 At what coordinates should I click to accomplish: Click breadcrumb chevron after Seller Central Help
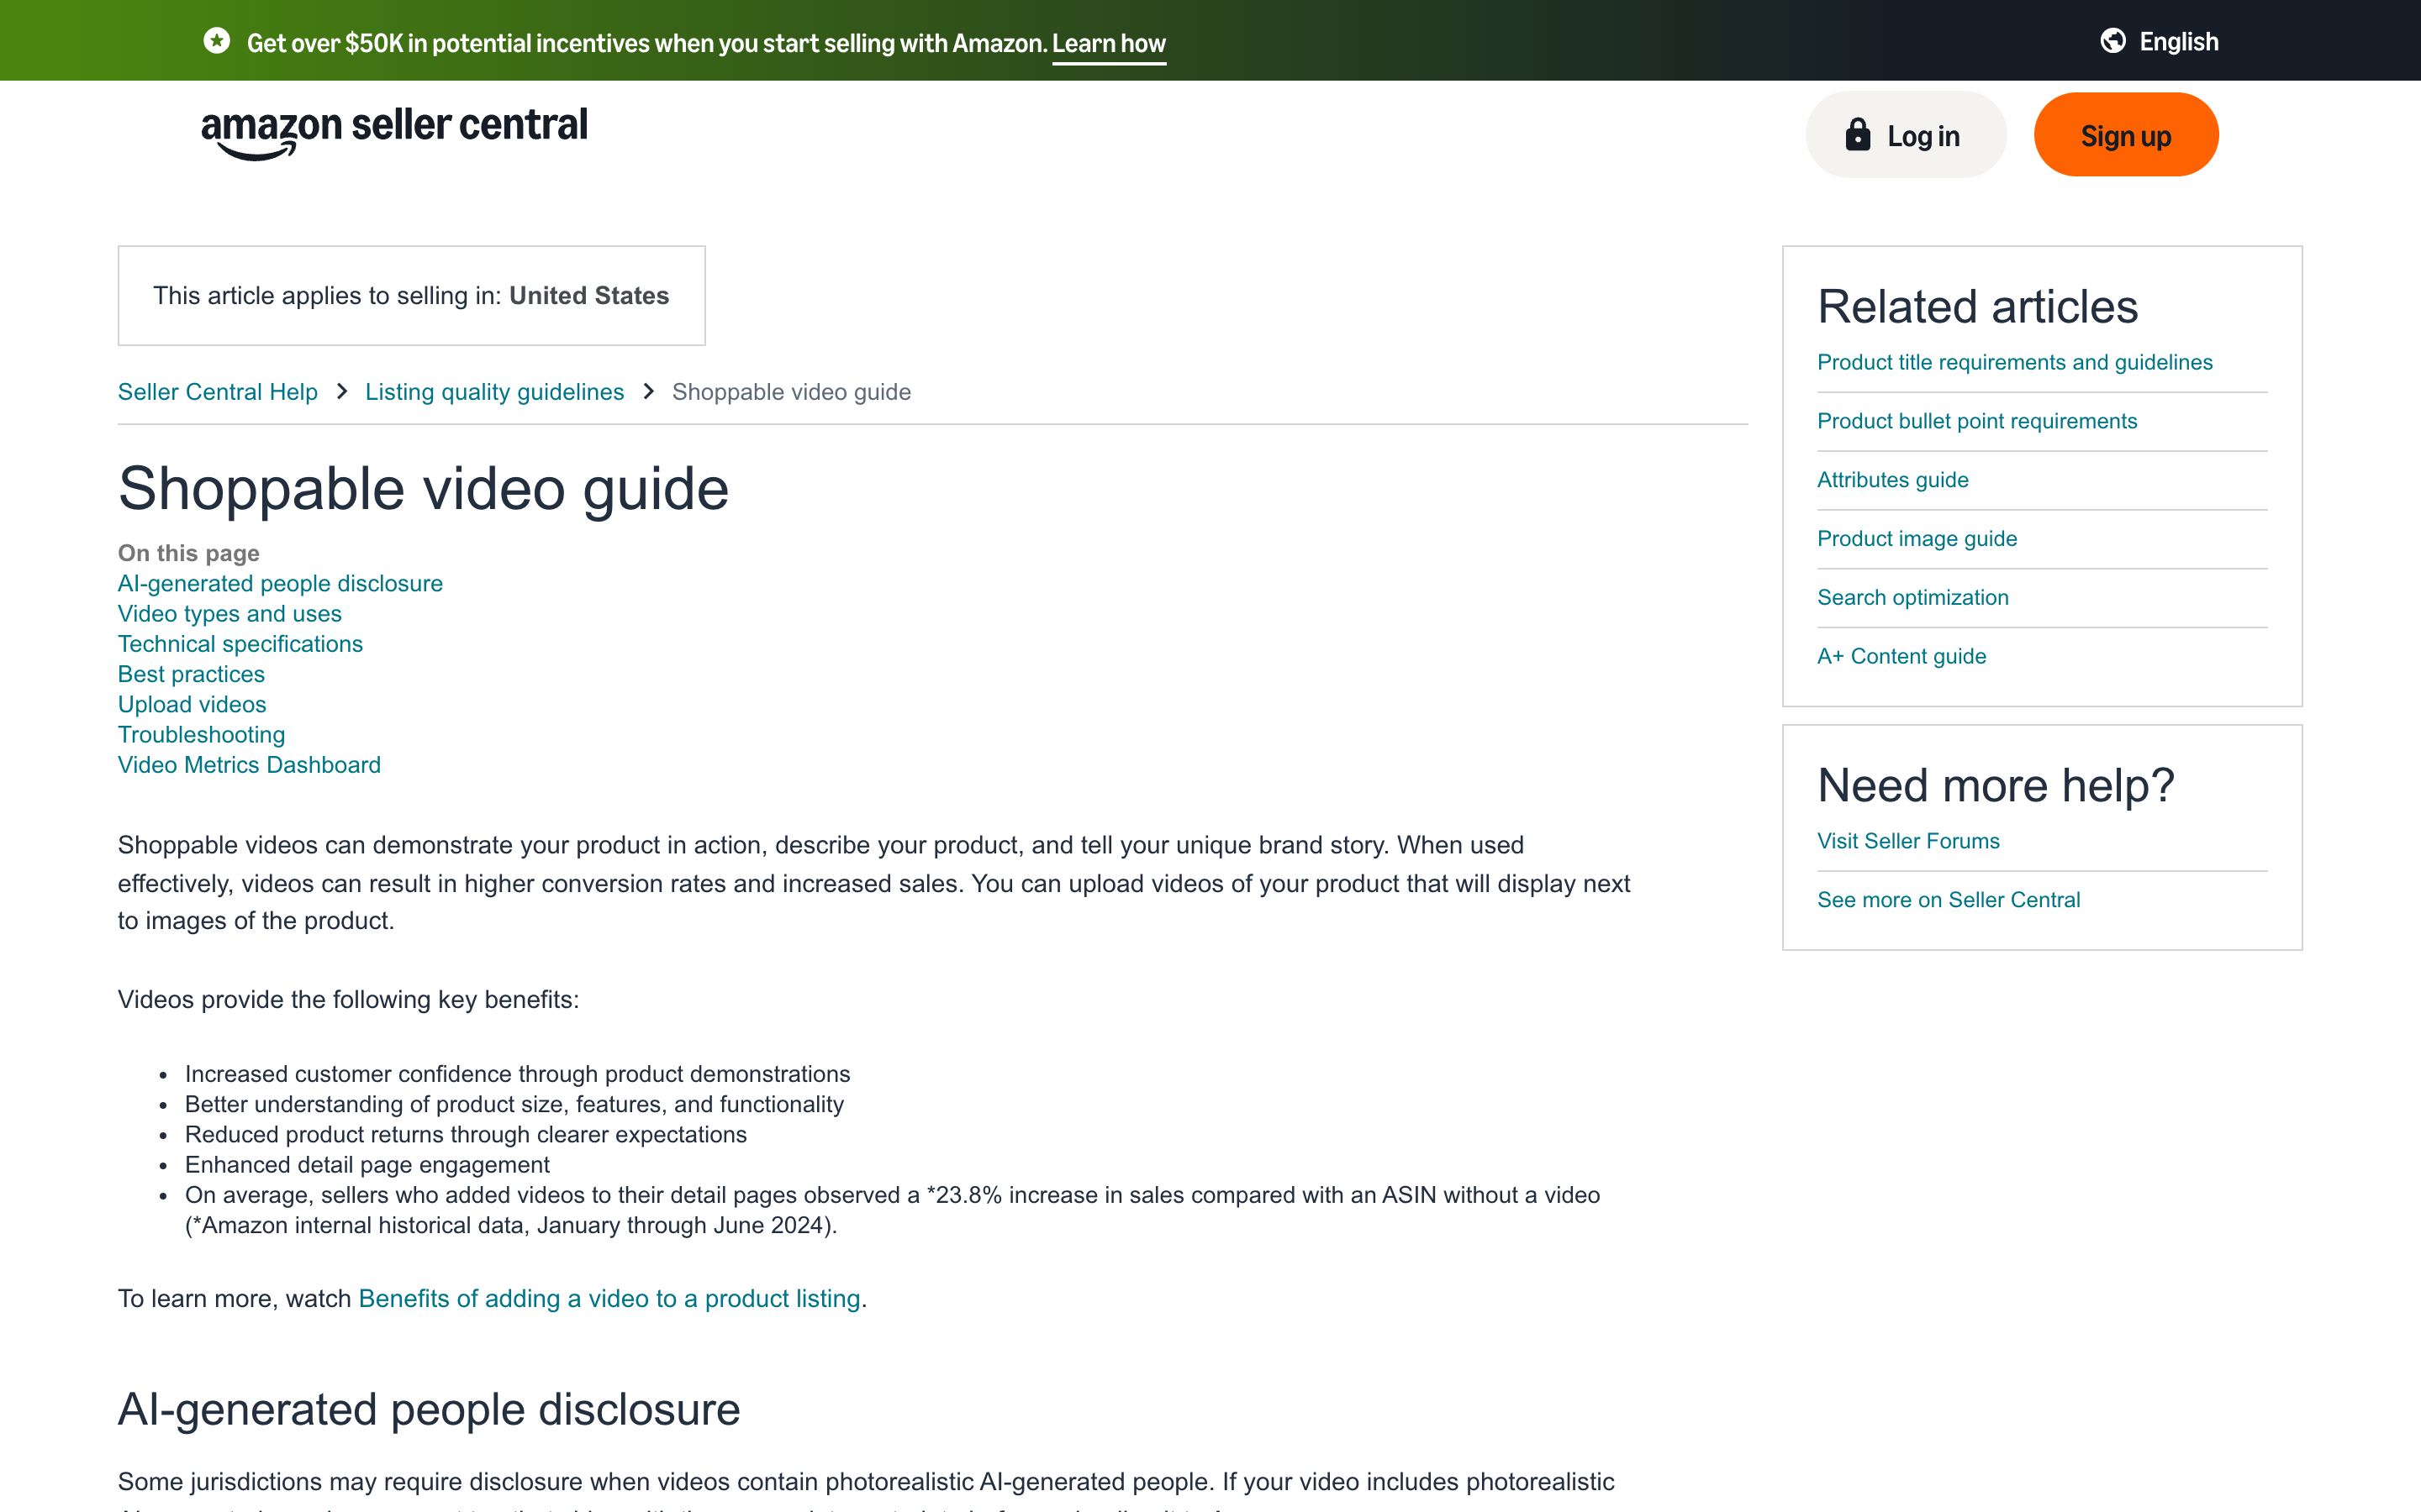click(342, 391)
